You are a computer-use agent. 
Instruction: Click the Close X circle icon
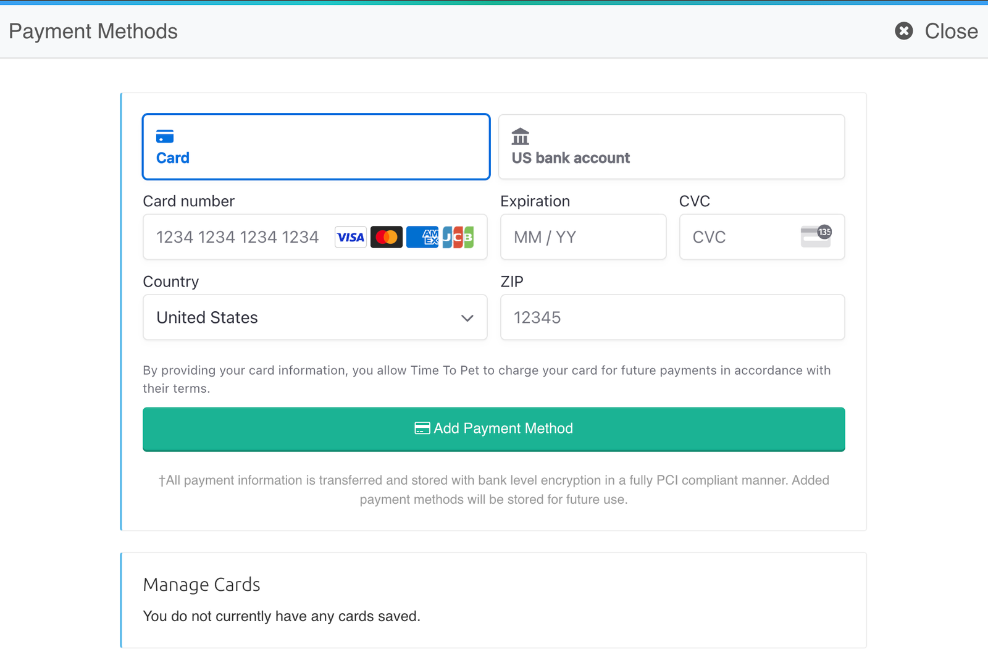coord(904,31)
